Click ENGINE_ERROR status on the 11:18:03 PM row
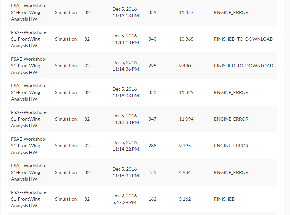Screen dimensions: 290x215 point(231,92)
